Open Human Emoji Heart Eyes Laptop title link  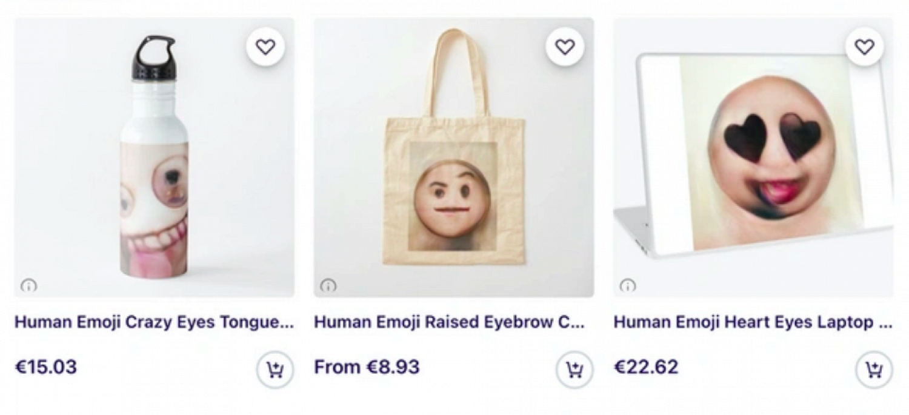click(753, 322)
